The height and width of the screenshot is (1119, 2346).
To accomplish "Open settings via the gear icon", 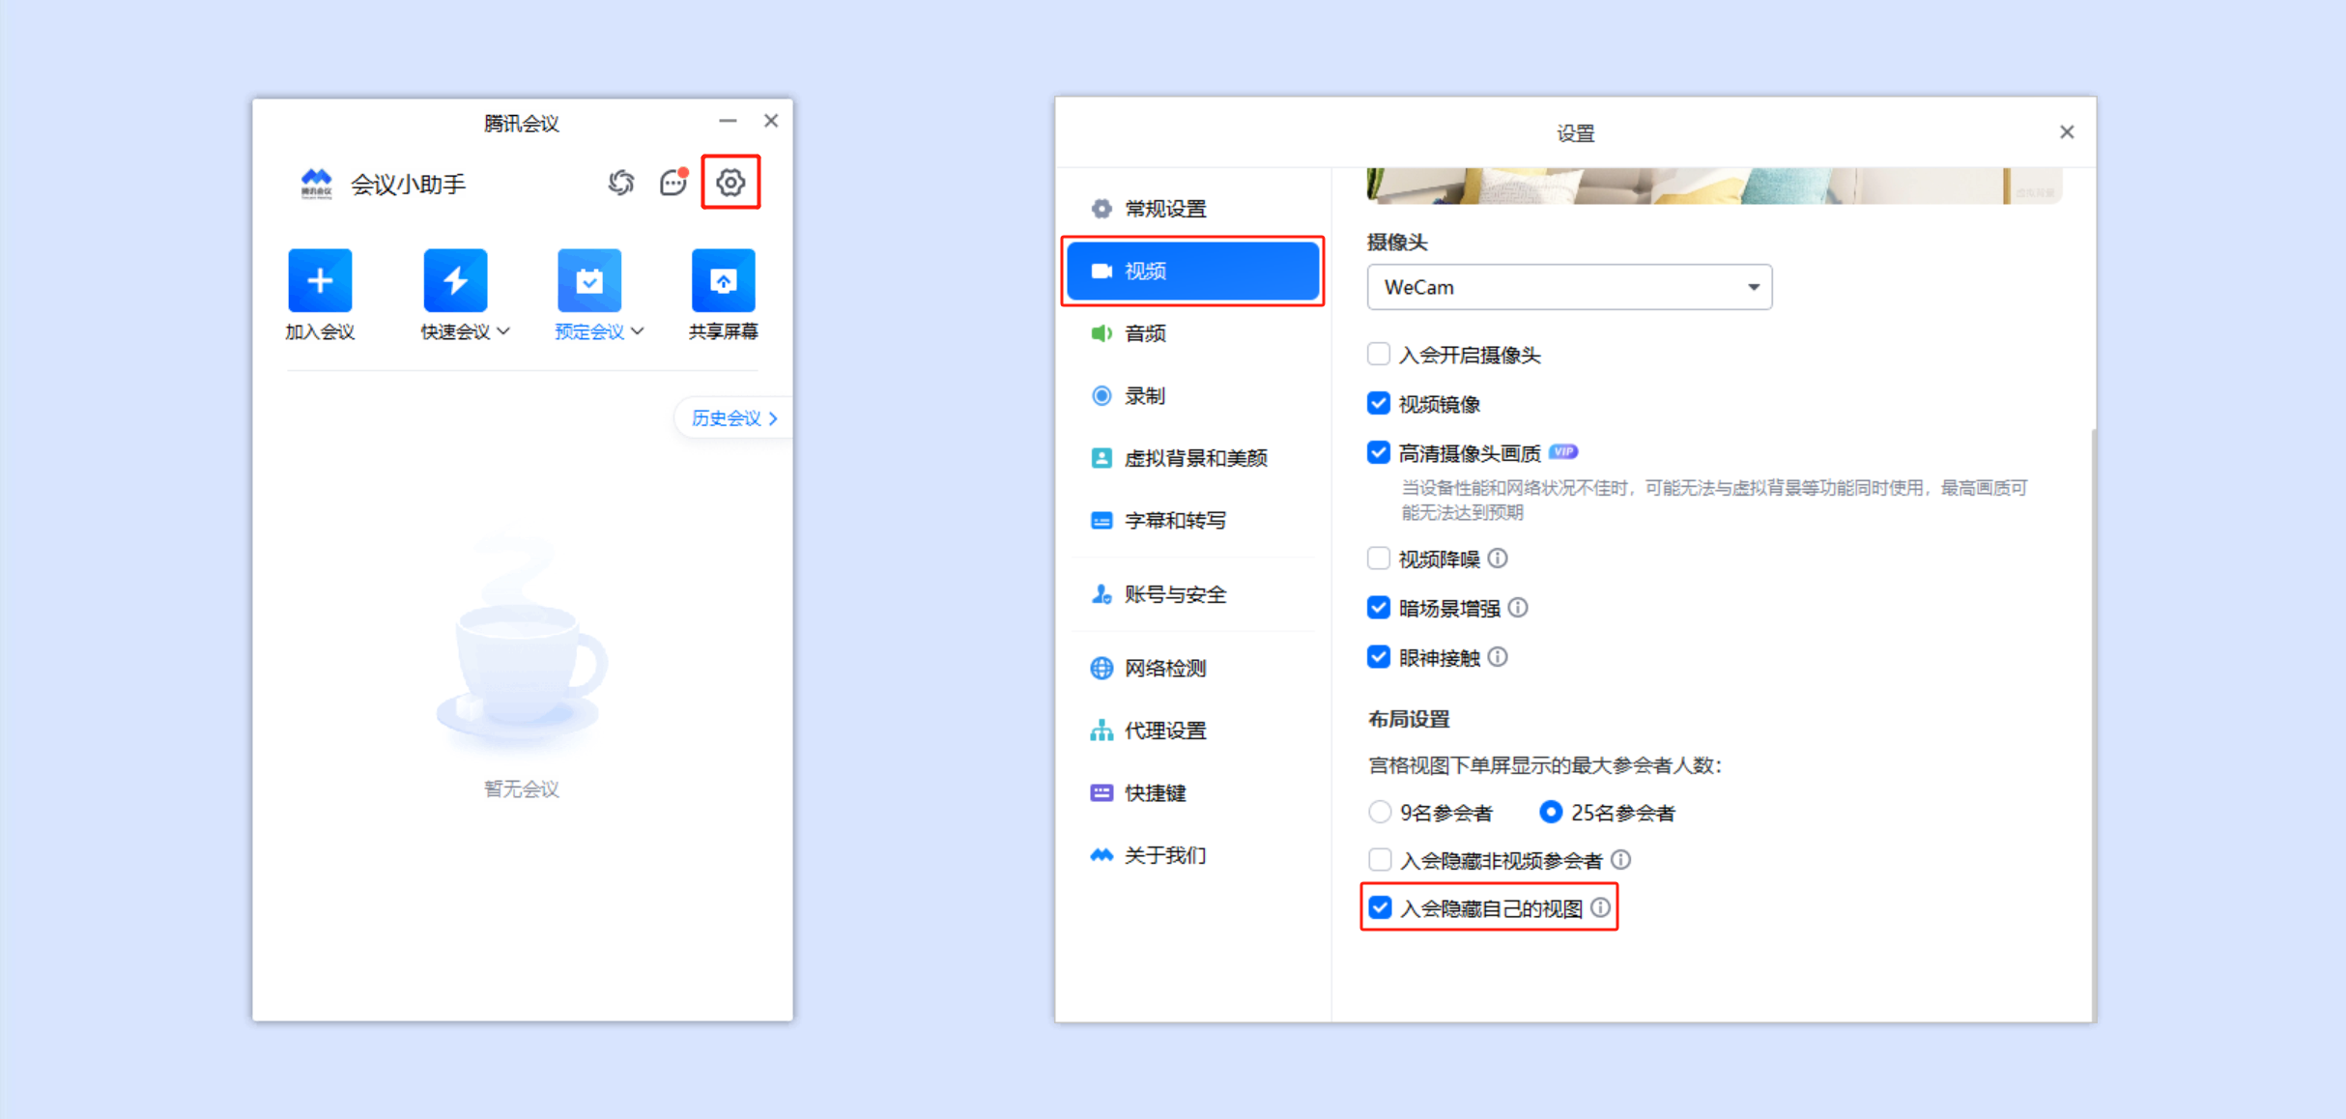I will [730, 182].
